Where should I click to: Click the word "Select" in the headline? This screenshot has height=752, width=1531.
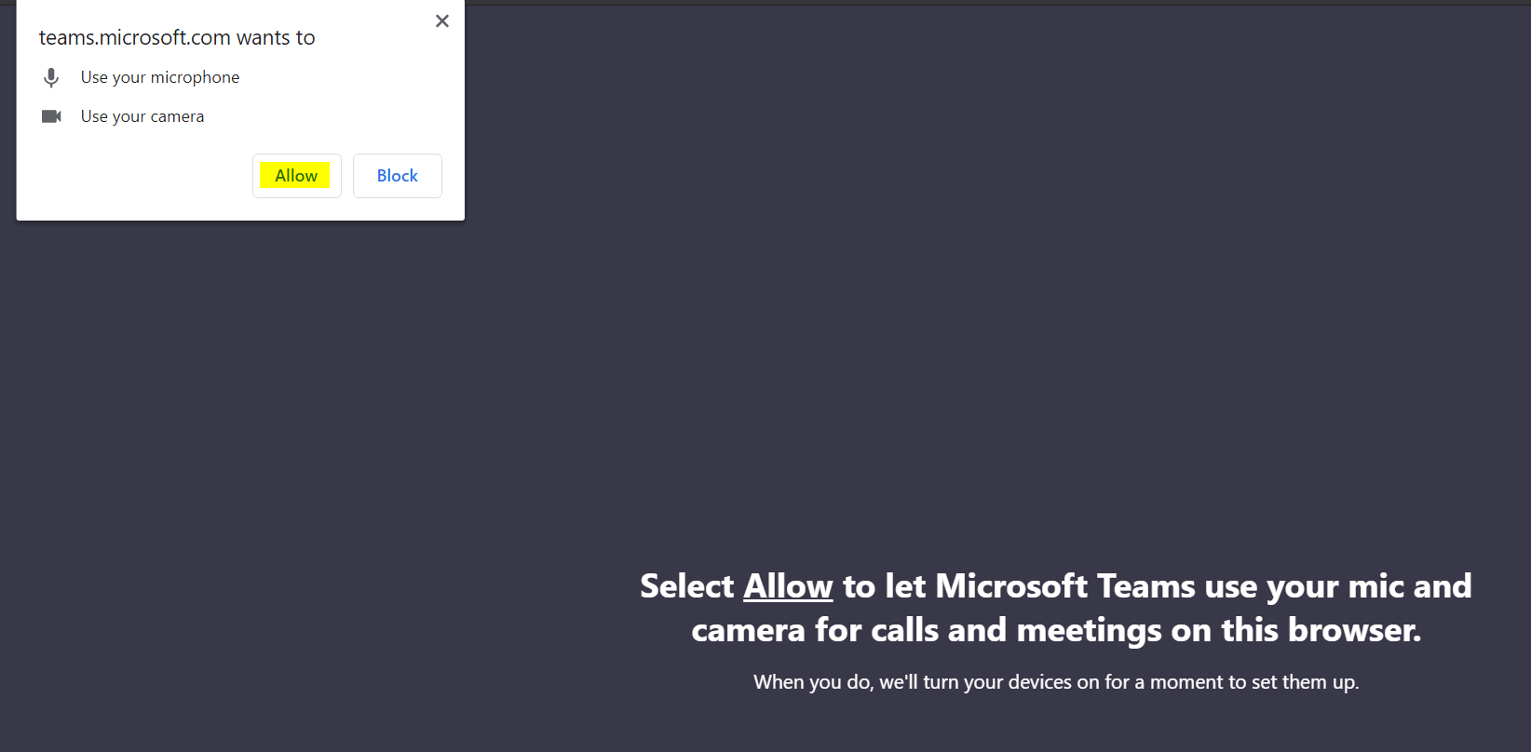click(687, 586)
